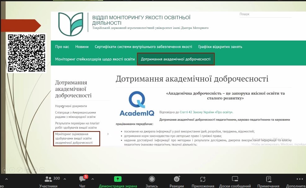The image size is (306, 188).
Task: Click the QR code image on the slide
Action: point(27,53)
